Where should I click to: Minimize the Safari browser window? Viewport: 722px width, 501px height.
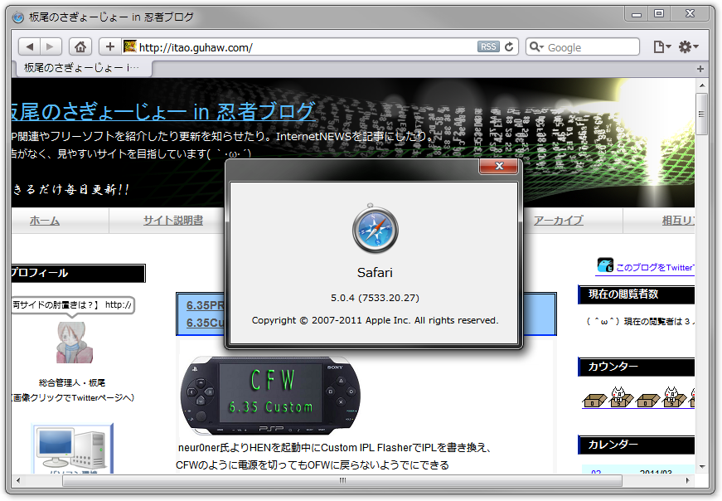coord(637,14)
